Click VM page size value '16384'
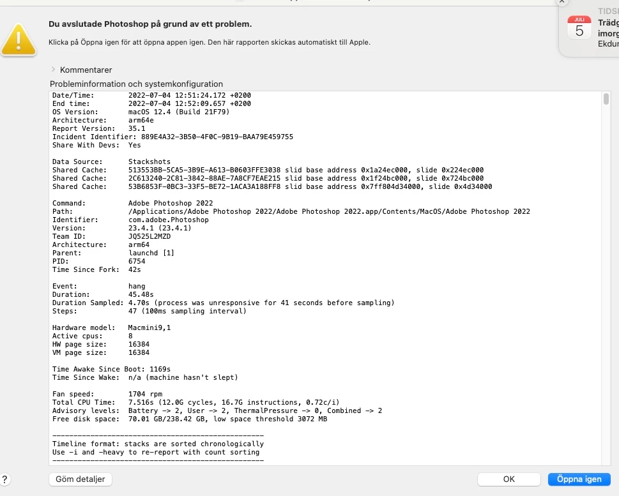 tap(139, 352)
